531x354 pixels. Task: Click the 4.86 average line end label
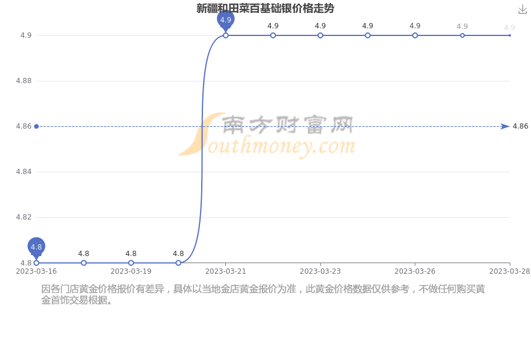pyautogui.click(x=520, y=126)
